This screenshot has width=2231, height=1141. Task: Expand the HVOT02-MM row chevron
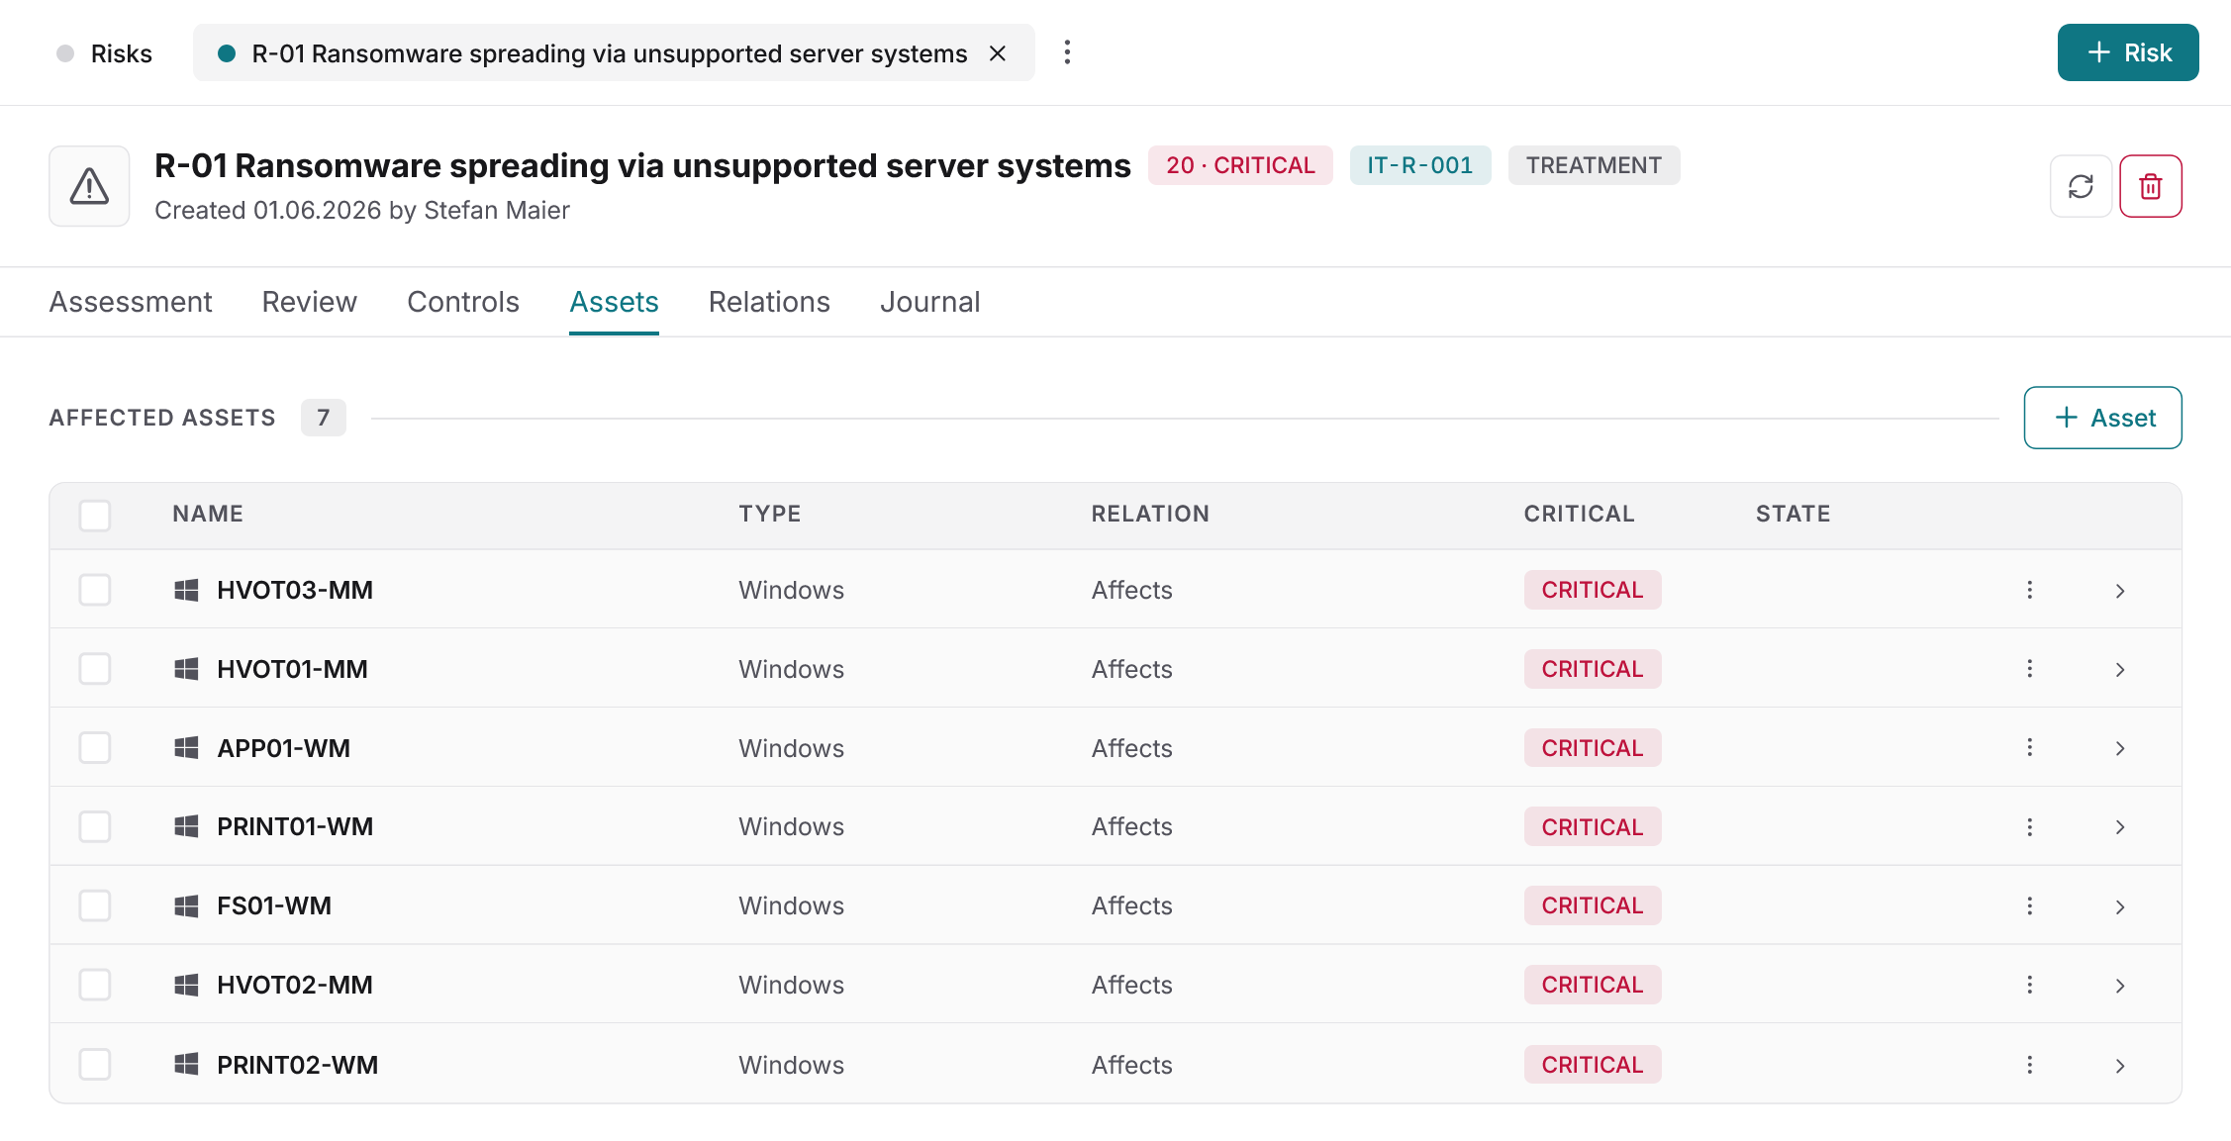click(2120, 986)
